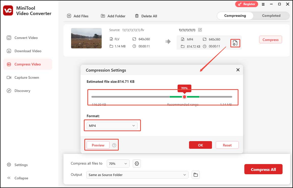Switch to the Completed tab

(x=271, y=16)
